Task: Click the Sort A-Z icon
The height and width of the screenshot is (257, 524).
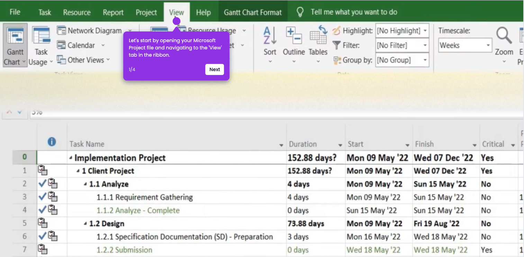Action: [x=270, y=36]
